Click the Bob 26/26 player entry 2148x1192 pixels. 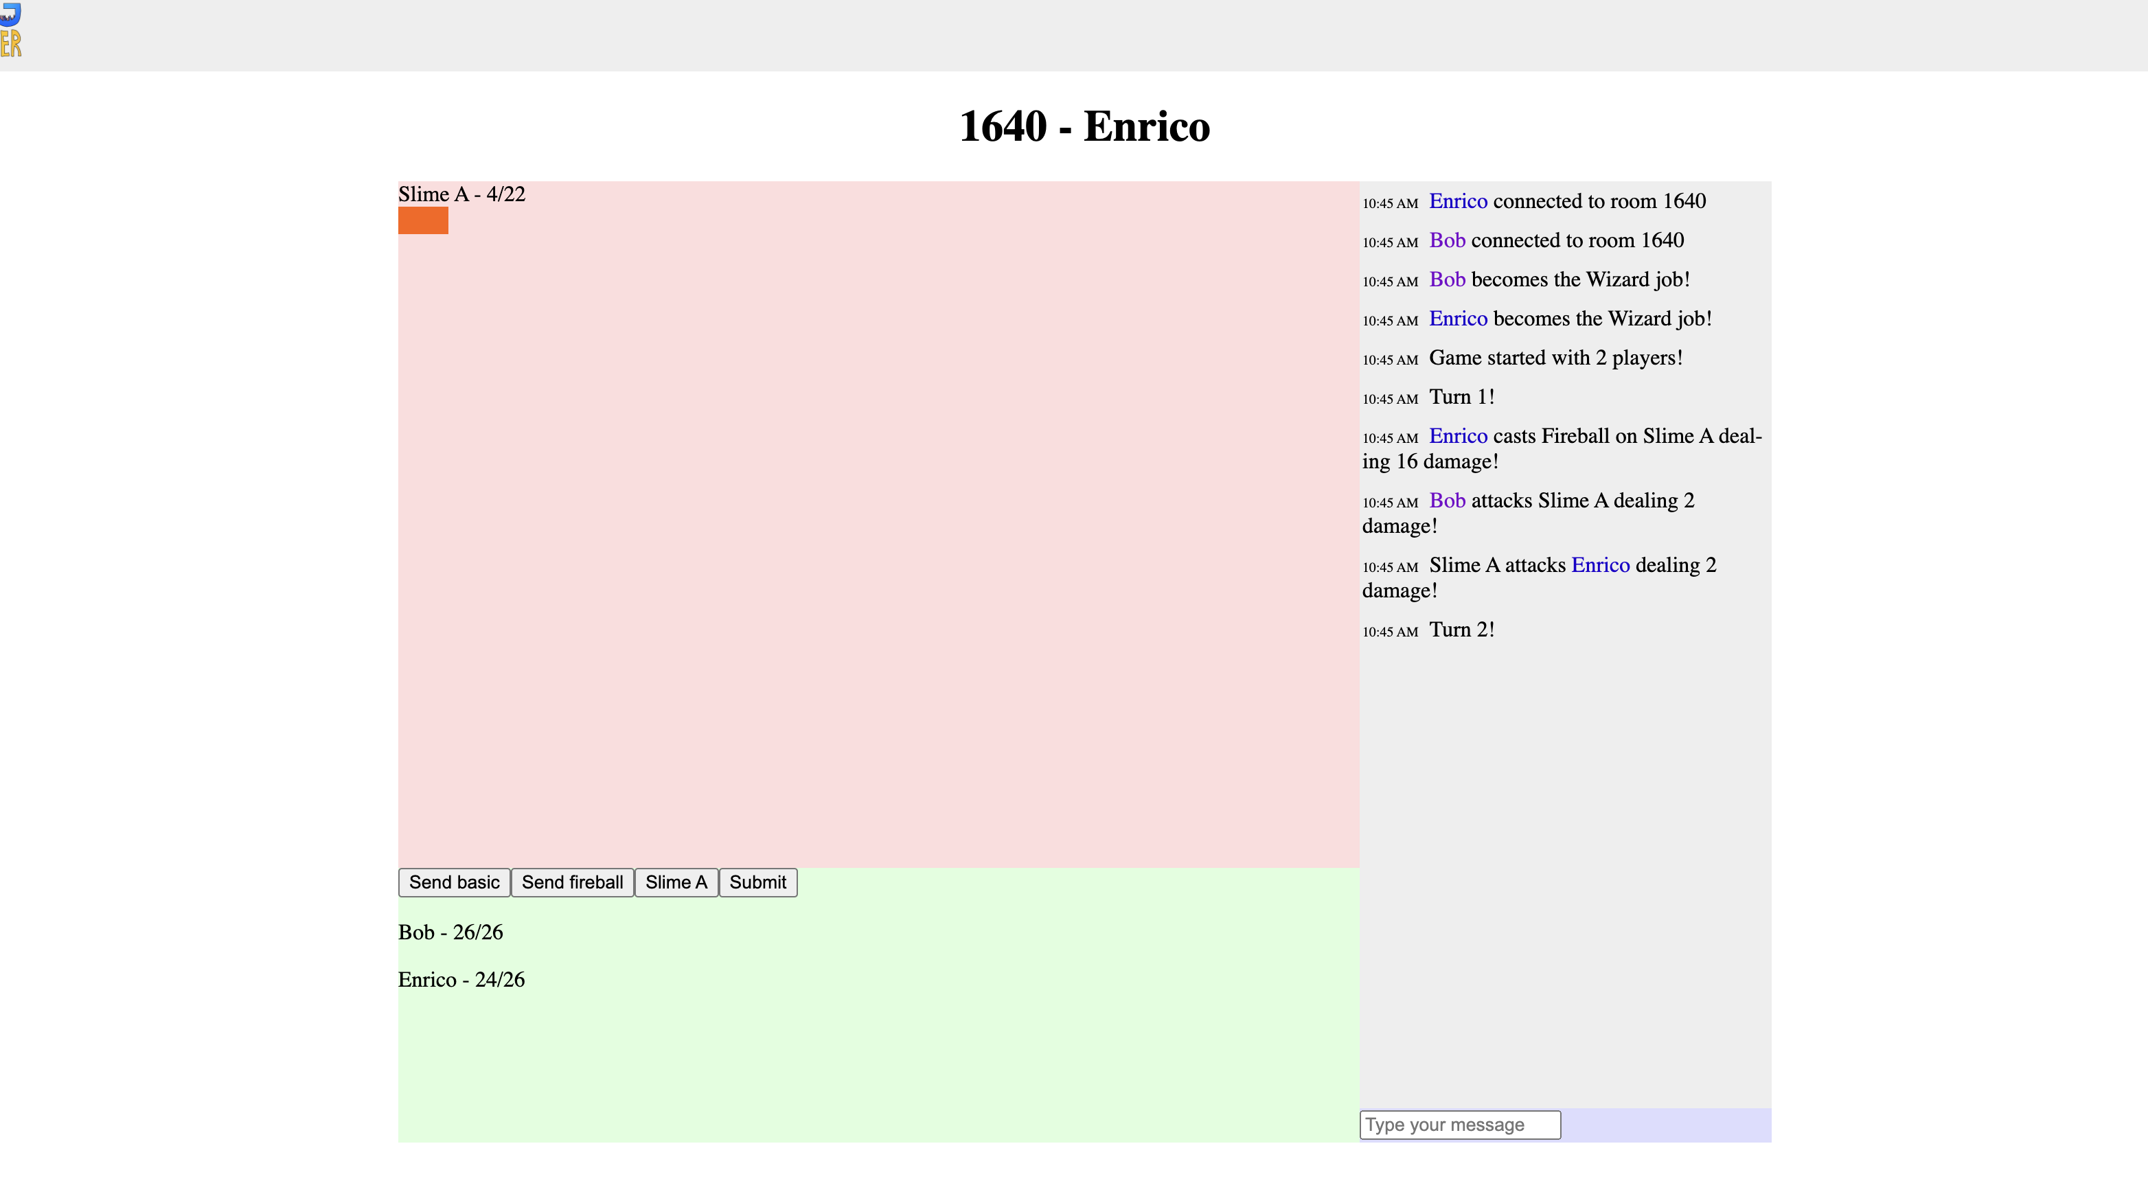click(450, 932)
